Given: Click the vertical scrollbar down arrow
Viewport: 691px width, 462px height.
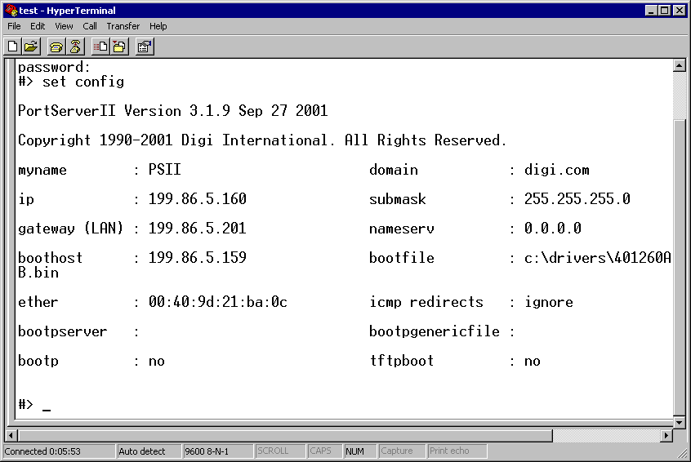Looking at the screenshot, I should [679, 422].
